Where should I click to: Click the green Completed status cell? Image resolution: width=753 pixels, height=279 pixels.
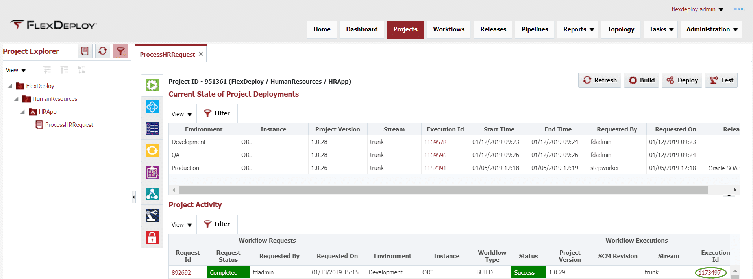228,272
